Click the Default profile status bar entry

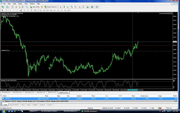90,108
